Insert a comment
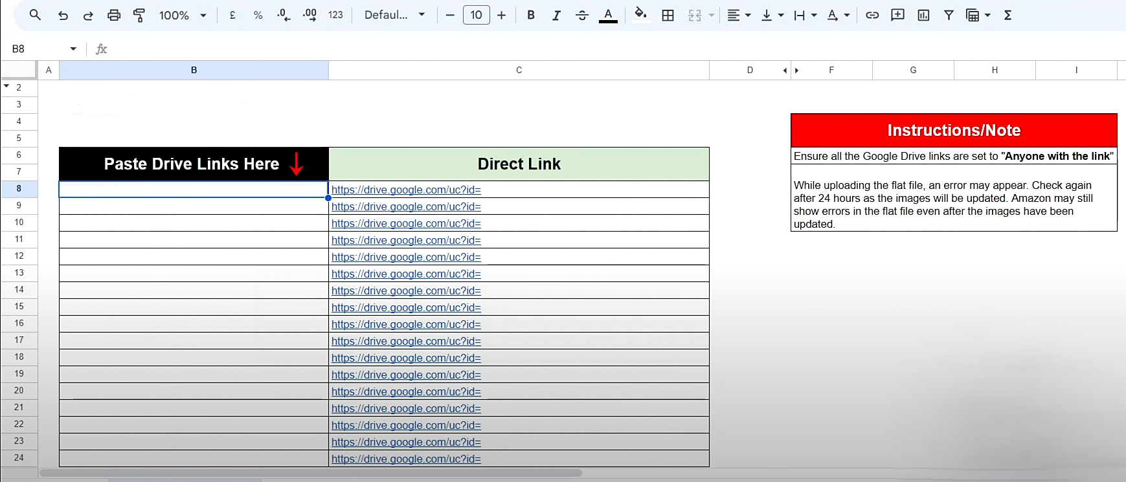 coord(897,15)
